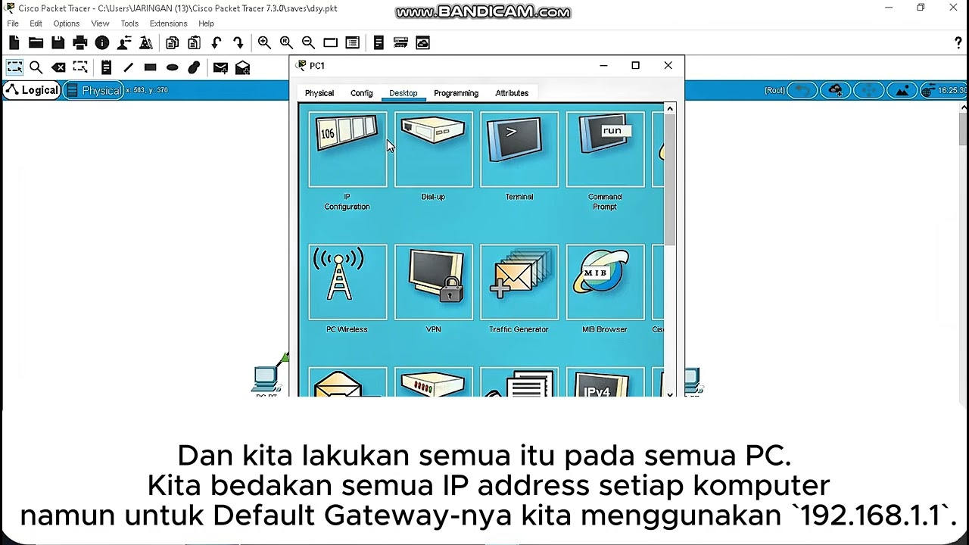Switch to the Logical workspace view

pyautogui.click(x=32, y=90)
